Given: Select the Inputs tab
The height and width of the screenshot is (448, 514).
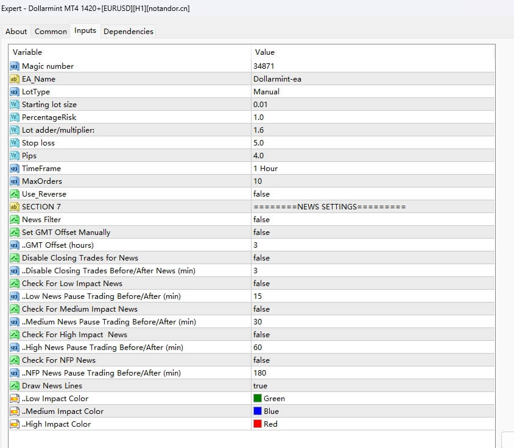Looking at the screenshot, I should (85, 31).
